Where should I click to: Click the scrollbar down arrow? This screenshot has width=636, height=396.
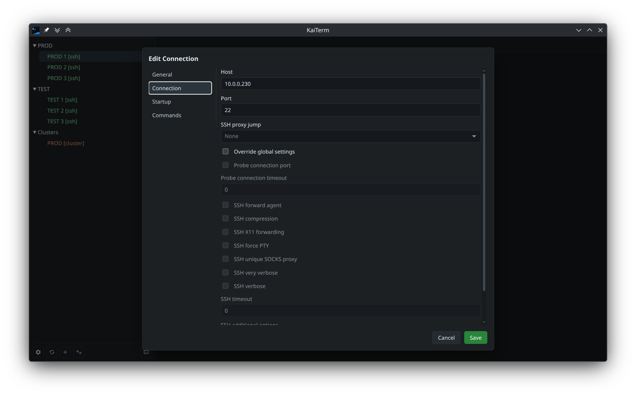coord(484,322)
